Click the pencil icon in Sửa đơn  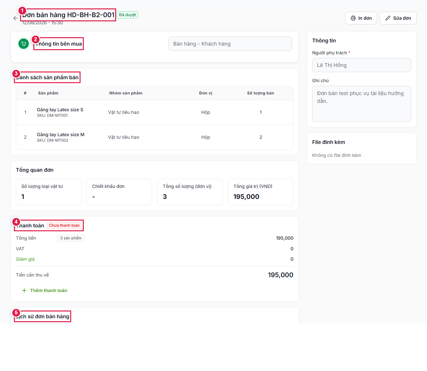click(388, 18)
